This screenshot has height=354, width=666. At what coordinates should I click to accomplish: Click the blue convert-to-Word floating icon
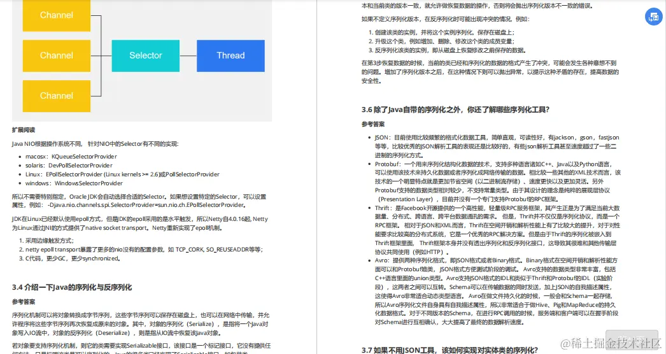pyautogui.click(x=654, y=17)
